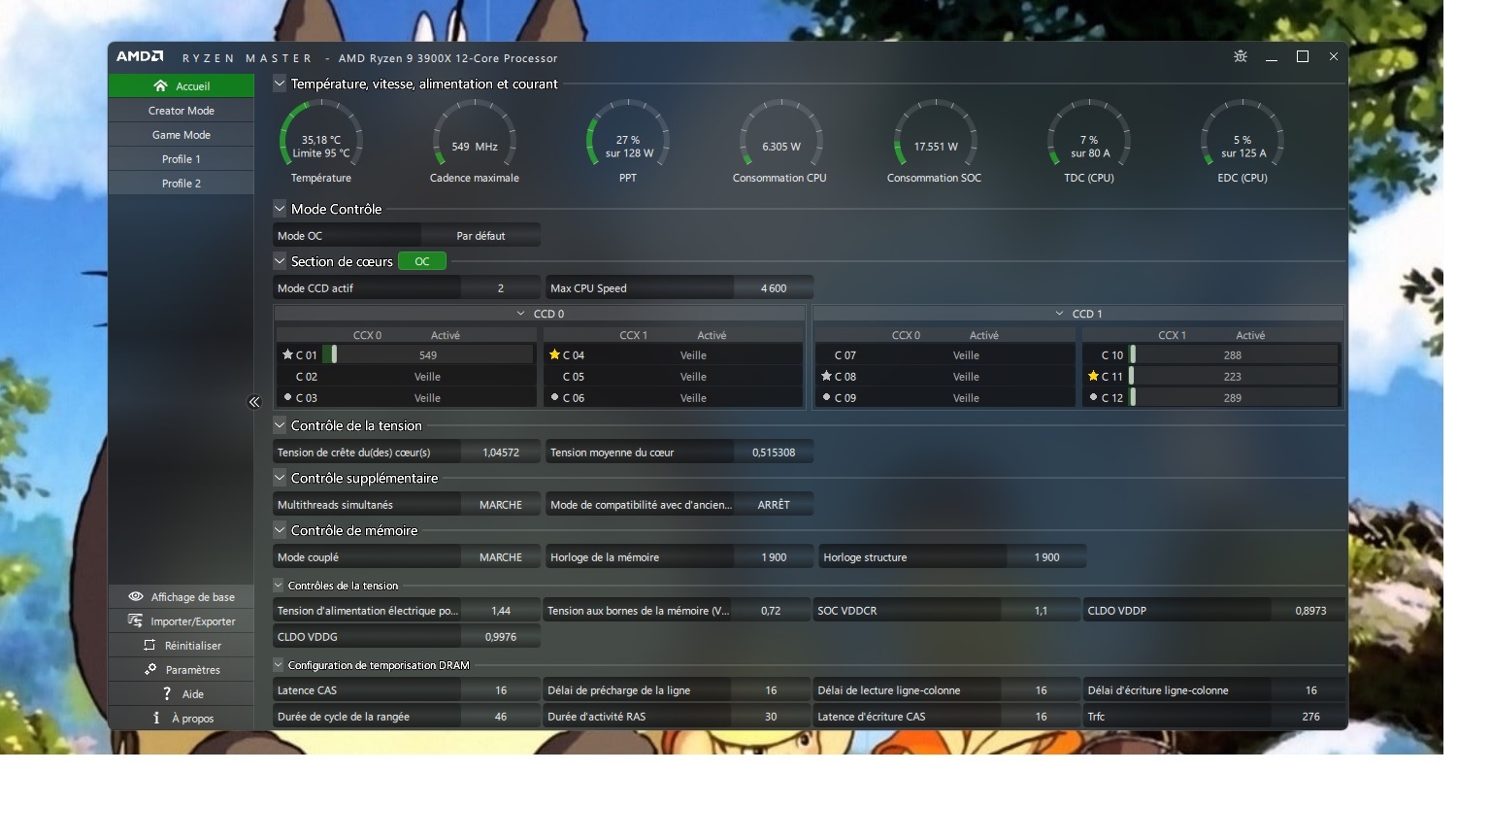Click the À propos info icon
Screen dimensions: 1491x839
pos(156,719)
